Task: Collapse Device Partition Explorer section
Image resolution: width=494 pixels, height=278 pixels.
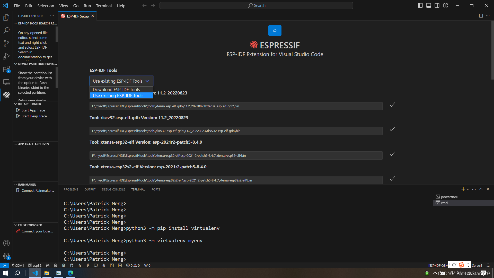Action: (x=36, y=64)
